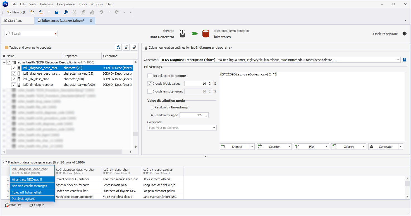Uncheck the ICD9_Diagnose_Description(short) table checkbox
The width and height of the screenshot is (411, 216).
tap(9, 62)
